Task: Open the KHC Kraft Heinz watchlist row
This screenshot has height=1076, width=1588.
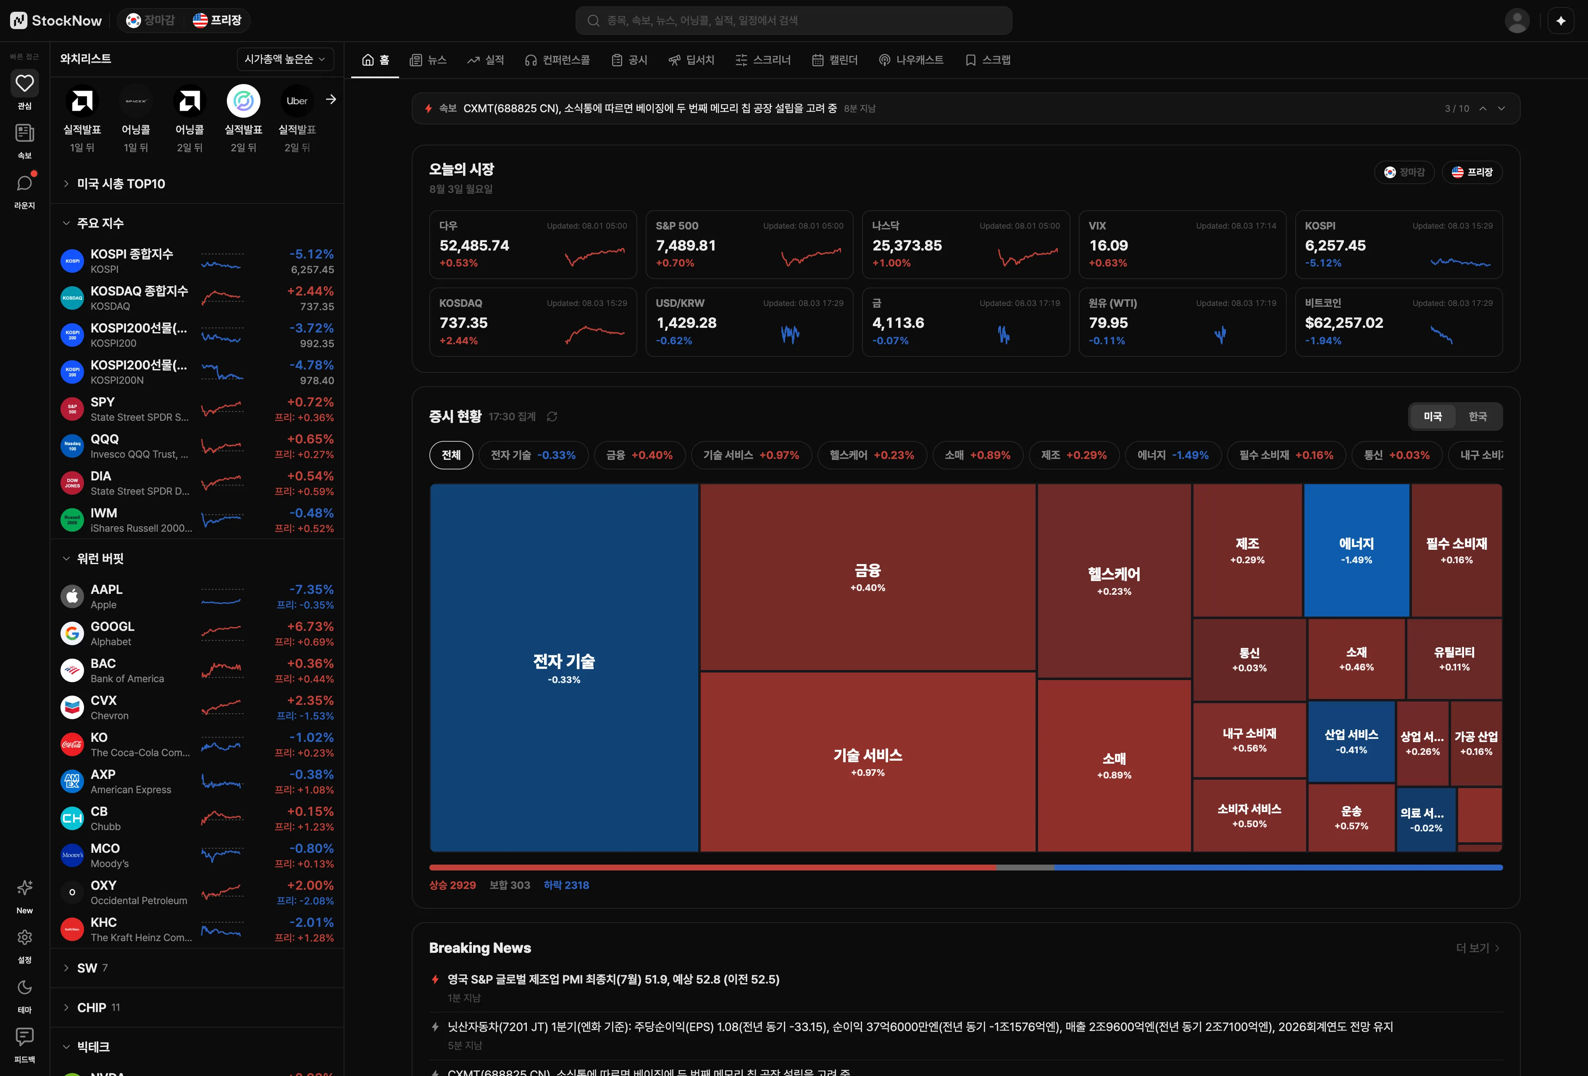Action: 197,929
